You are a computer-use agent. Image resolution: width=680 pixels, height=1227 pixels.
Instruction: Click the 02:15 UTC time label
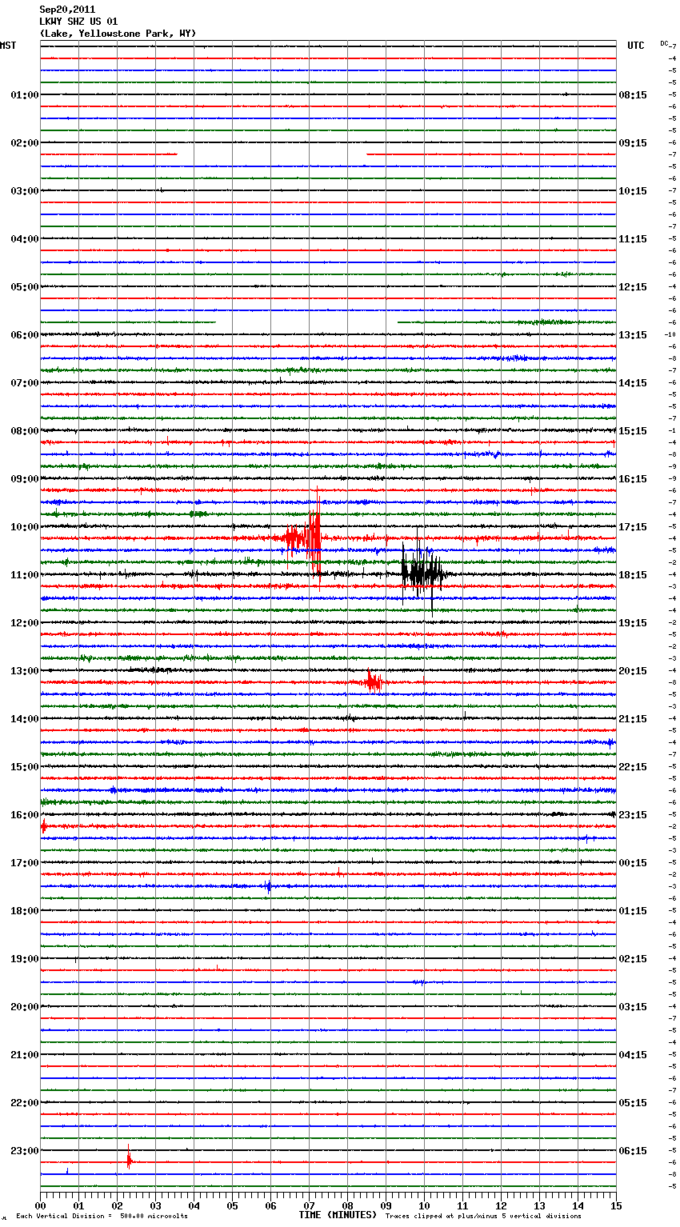633,959
